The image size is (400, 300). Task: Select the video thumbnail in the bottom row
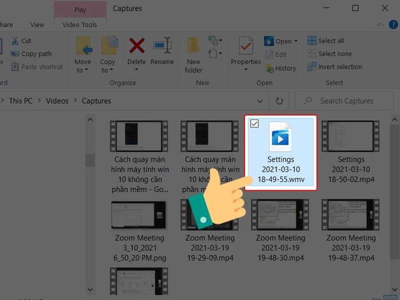(x=139, y=281)
